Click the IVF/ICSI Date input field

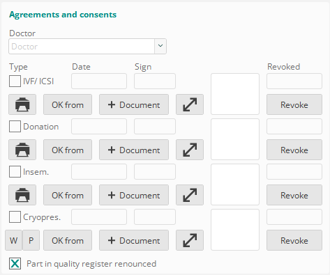(x=99, y=81)
